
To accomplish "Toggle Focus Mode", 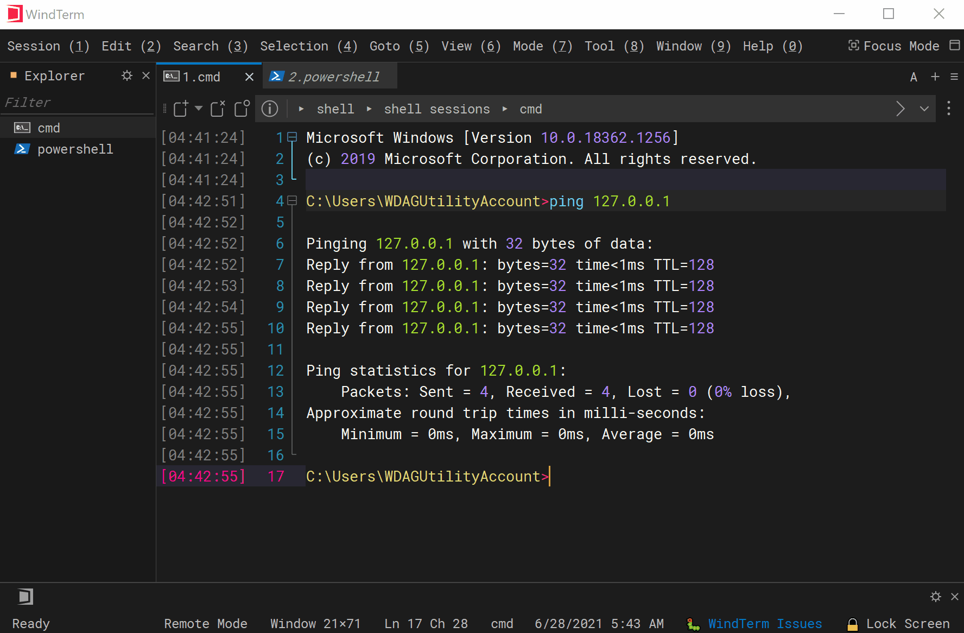I will (894, 46).
